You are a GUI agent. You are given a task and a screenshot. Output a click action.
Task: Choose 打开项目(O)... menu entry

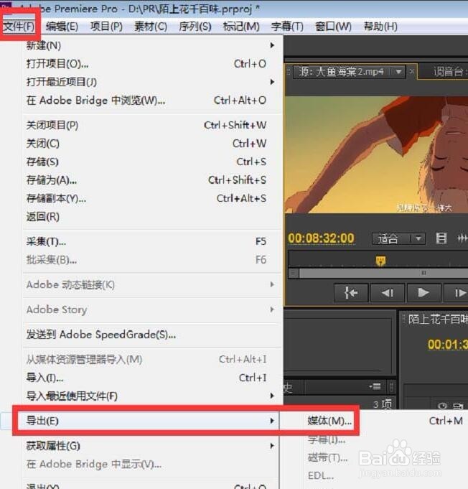pos(152,64)
